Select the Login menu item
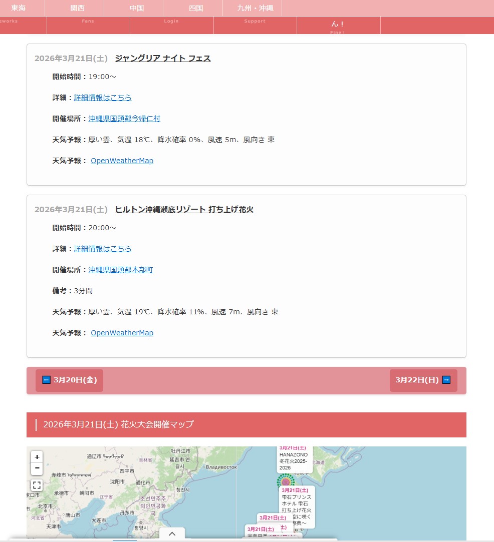 (171, 25)
